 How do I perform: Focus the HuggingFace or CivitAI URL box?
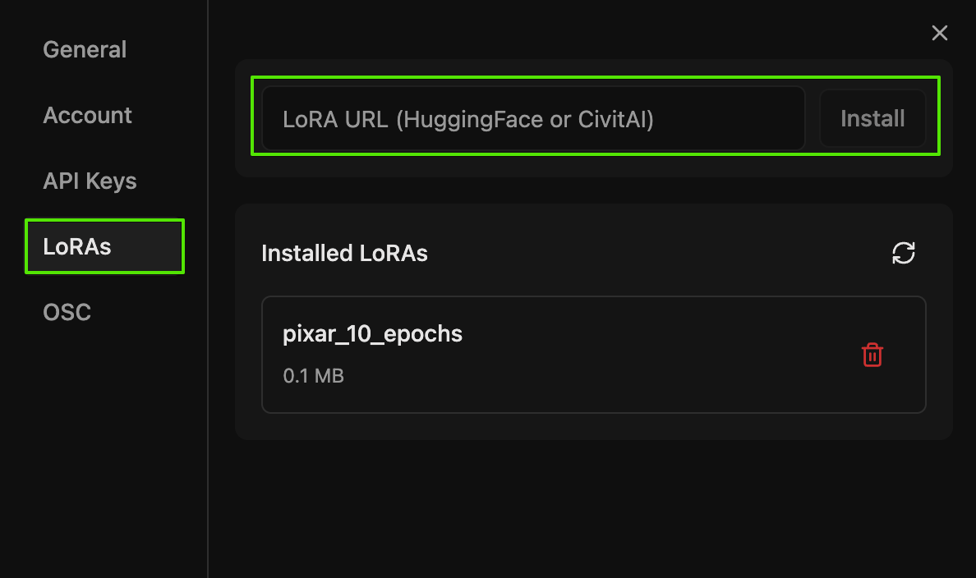pos(534,117)
